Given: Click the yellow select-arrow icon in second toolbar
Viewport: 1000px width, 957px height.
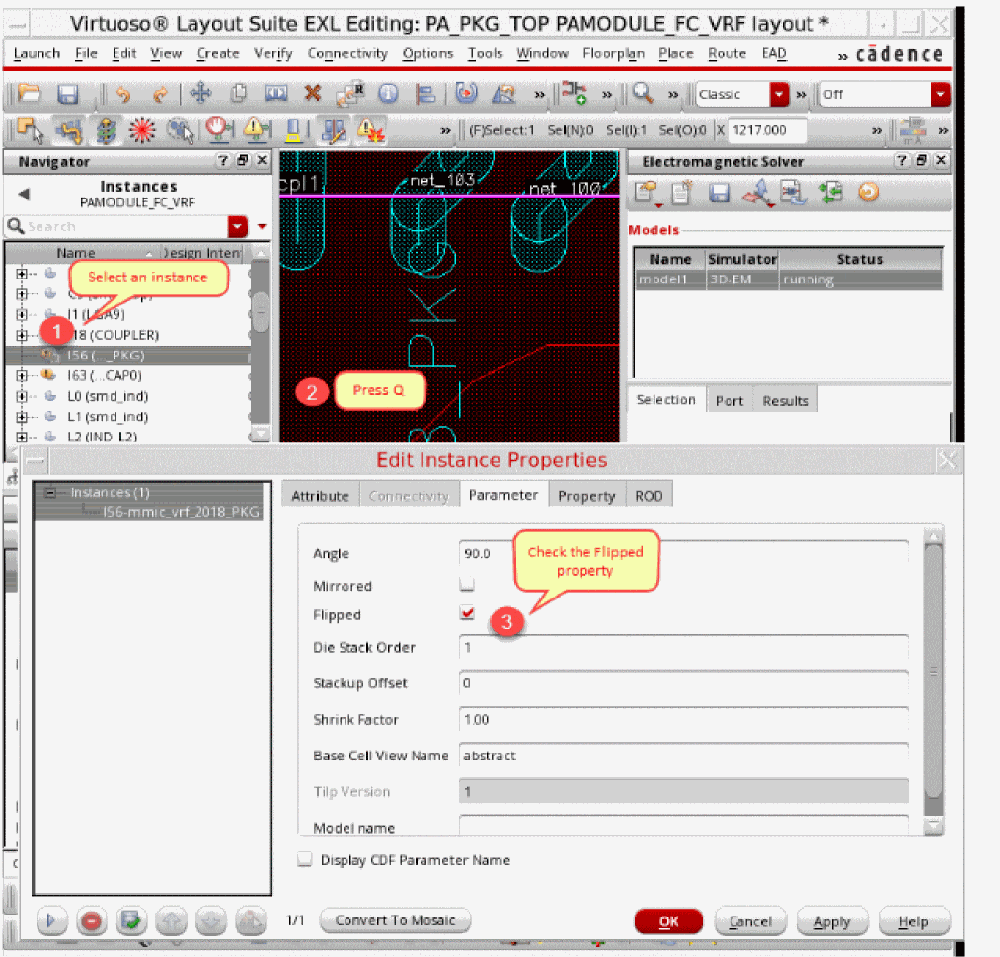Looking at the screenshot, I should [30, 130].
